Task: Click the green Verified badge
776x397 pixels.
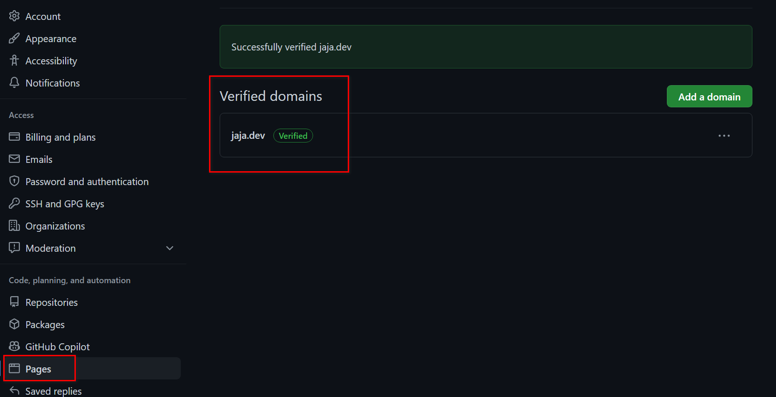Action: (x=293, y=136)
